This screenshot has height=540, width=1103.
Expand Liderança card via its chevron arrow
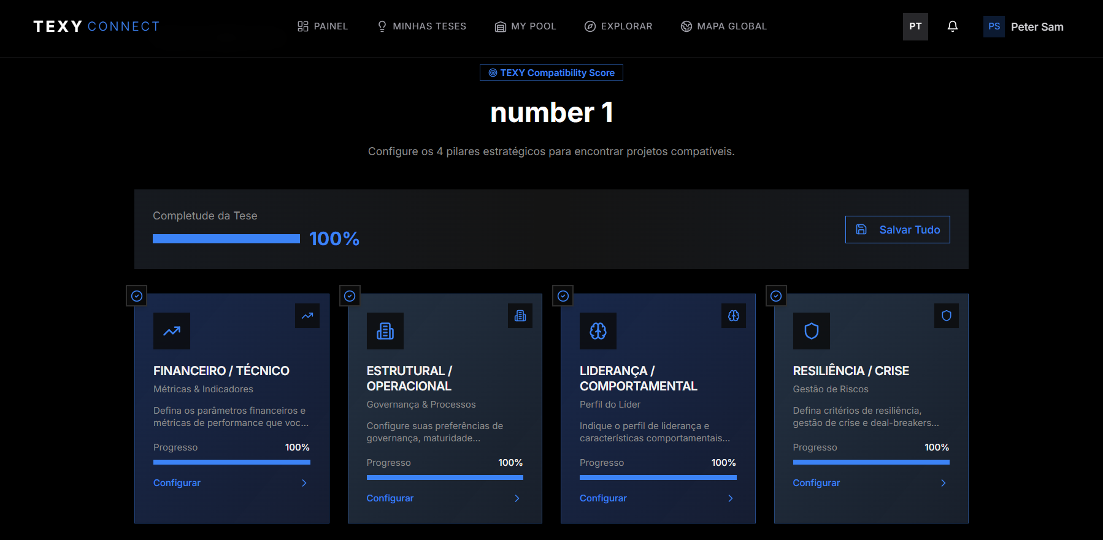coord(731,498)
